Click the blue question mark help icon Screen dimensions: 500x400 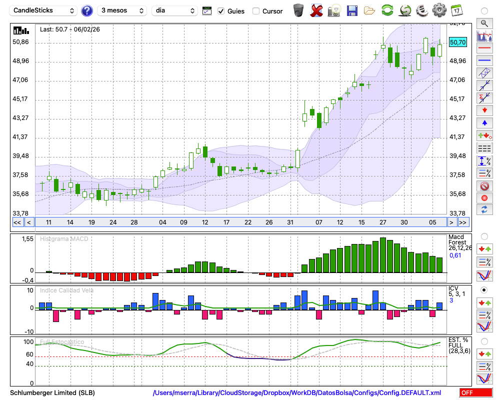(87, 10)
